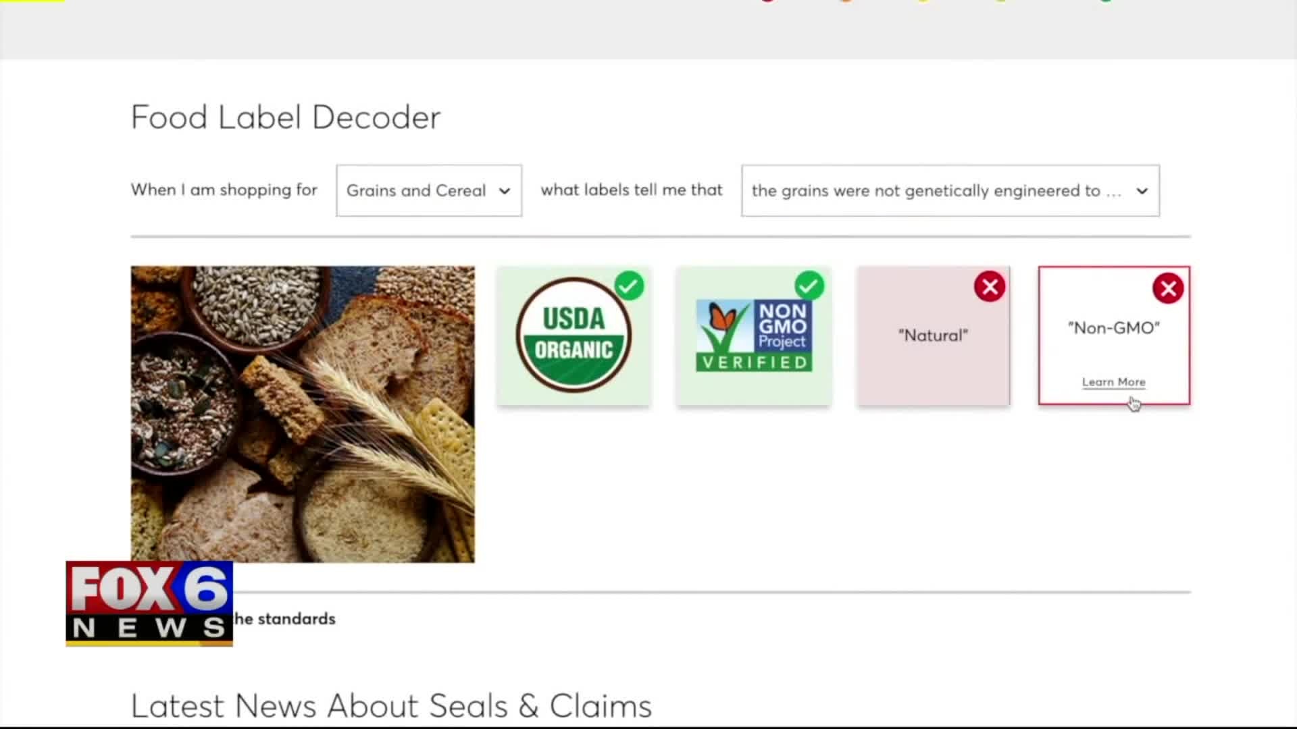The height and width of the screenshot is (729, 1297).
Task: Open the "grains were not genetically engineered" selector
Action: [x=950, y=190]
